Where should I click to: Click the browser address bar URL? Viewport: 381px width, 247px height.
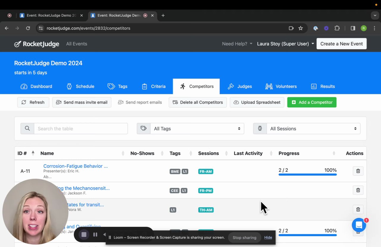[88, 28]
